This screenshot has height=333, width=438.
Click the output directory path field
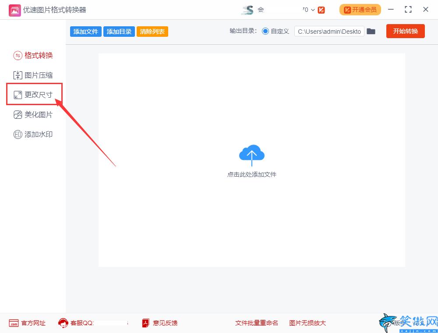pos(329,31)
